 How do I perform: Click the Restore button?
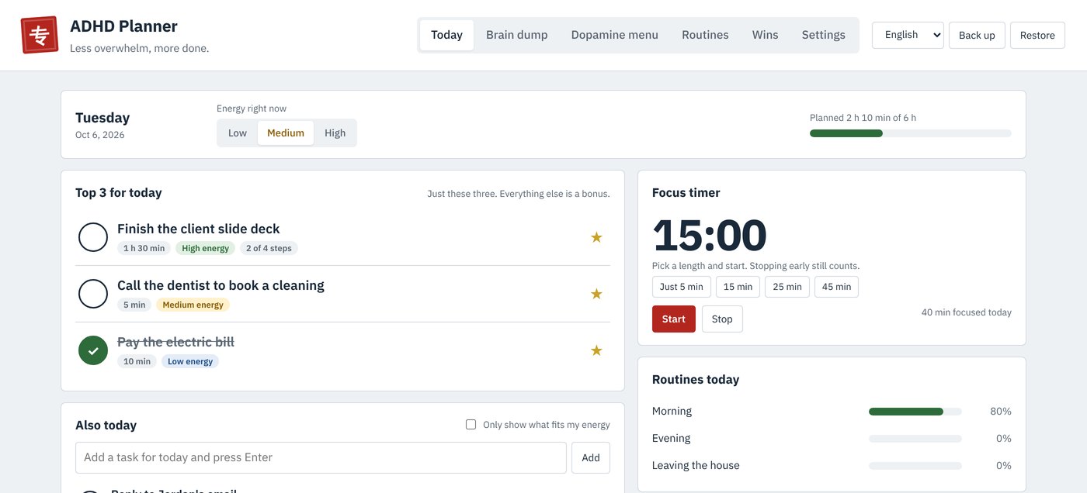(x=1037, y=35)
